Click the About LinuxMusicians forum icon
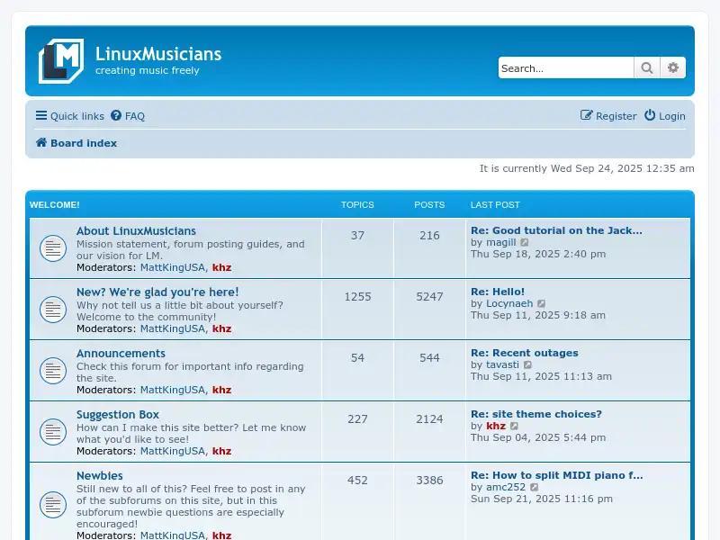 pos(53,247)
